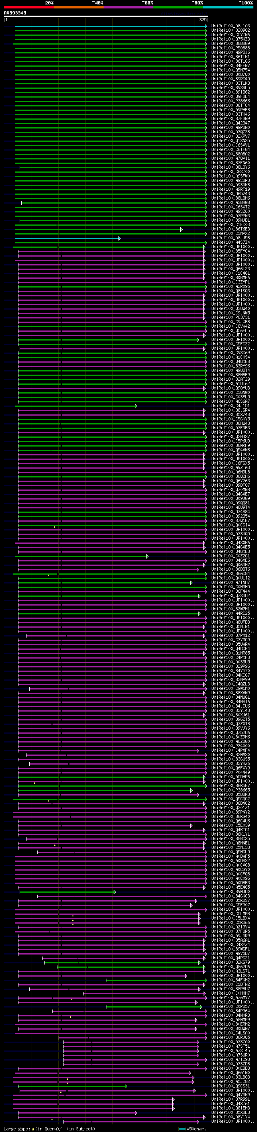Click the green alignment bar for UniRef100_Q209Q2
This screenshot has height=1132, width=257.
point(111,31)
